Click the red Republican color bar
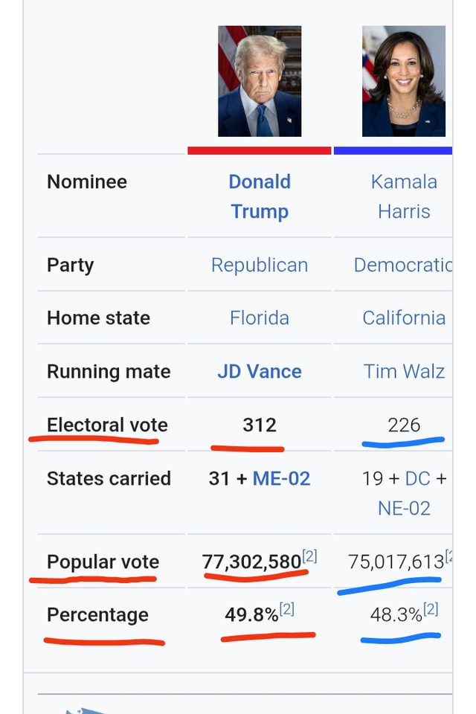Screen dimensions: 476x714 click(259, 151)
